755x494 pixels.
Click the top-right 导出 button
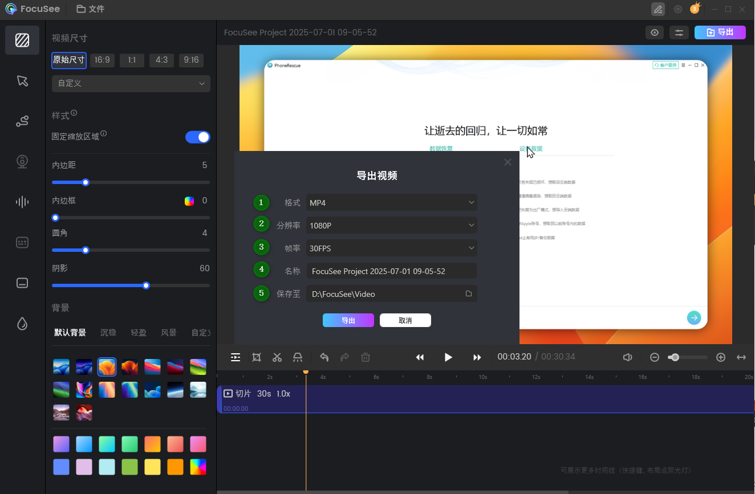pyautogui.click(x=720, y=32)
